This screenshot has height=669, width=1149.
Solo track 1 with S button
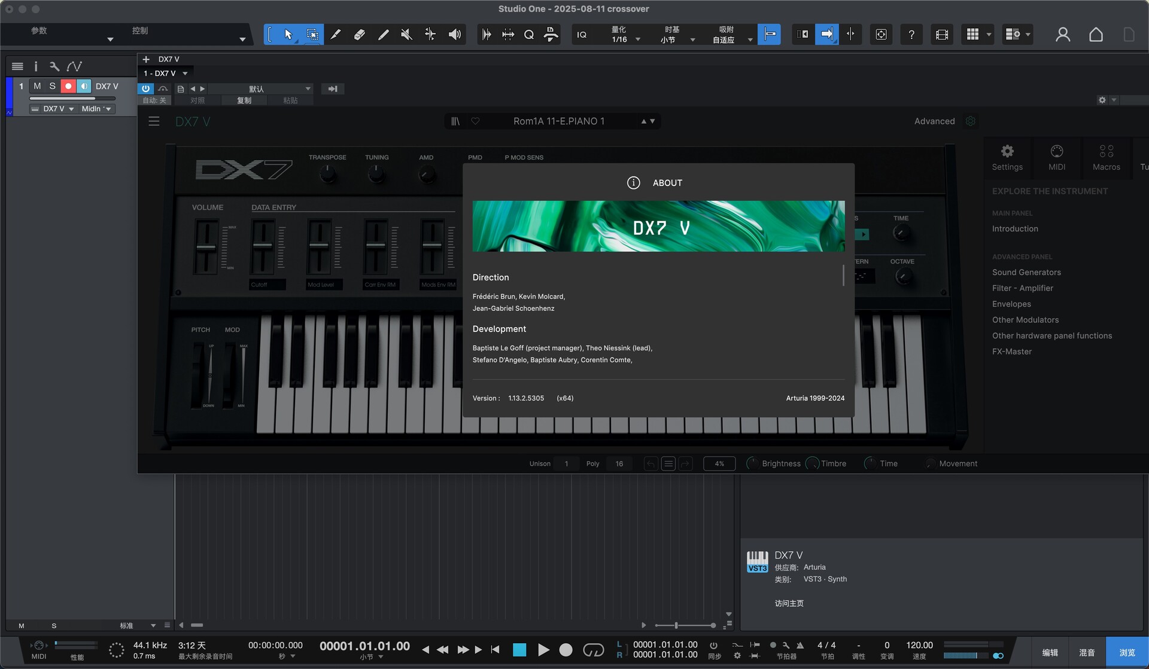(x=53, y=86)
